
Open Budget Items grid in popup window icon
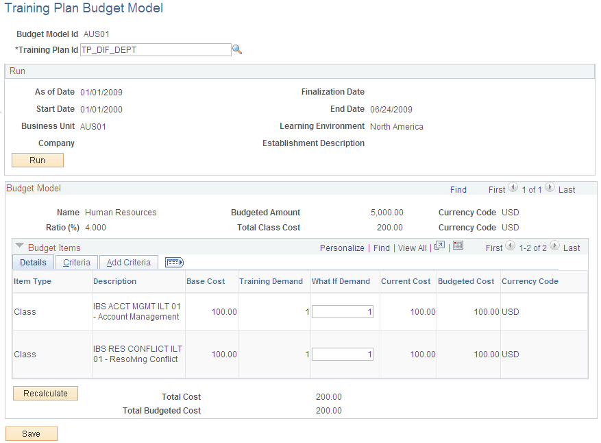coord(439,248)
